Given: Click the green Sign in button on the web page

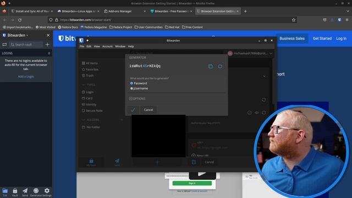Looking at the screenshot, I should tap(192, 183).
